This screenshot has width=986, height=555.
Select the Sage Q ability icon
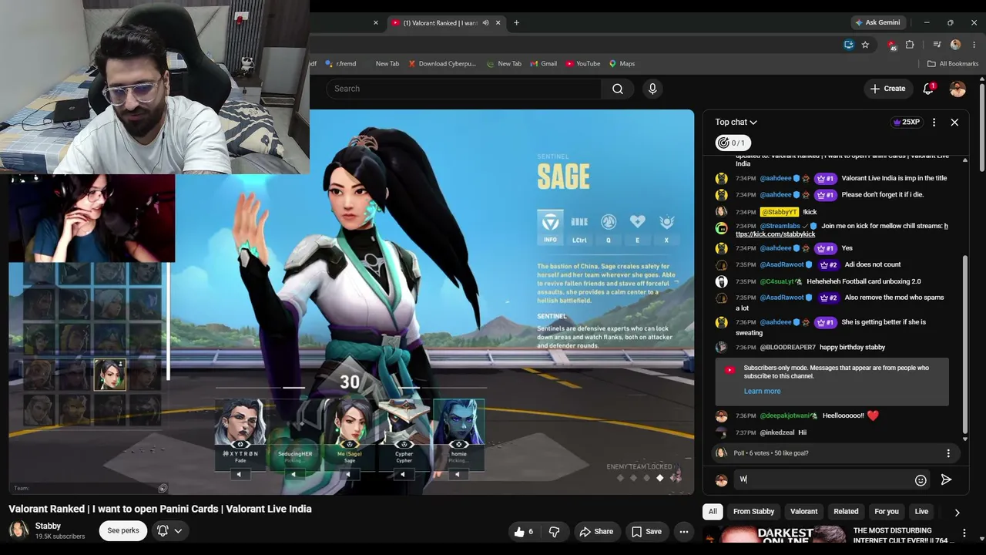(609, 227)
